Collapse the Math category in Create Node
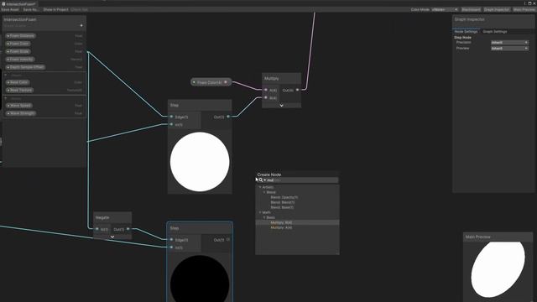The width and height of the screenshot is (537, 302). (260, 212)
